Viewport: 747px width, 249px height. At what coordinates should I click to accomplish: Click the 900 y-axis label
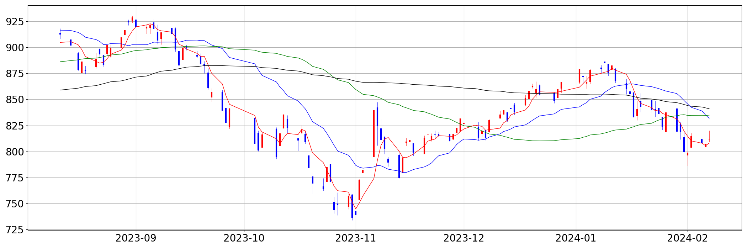[x=15, y=48]
